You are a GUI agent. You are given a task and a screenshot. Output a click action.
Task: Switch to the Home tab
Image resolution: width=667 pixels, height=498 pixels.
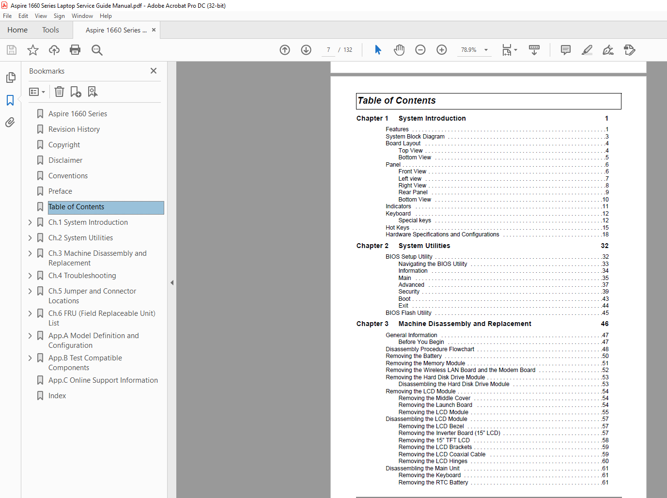tap(17, 30)
